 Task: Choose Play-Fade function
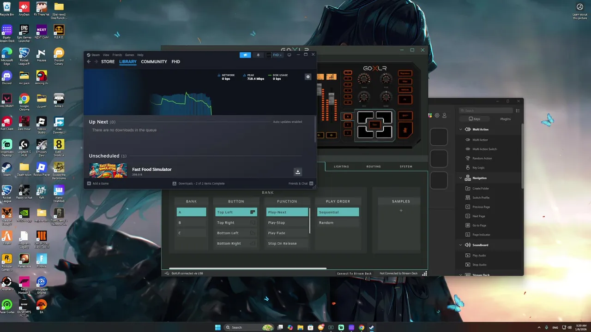[x=287, y=233]
